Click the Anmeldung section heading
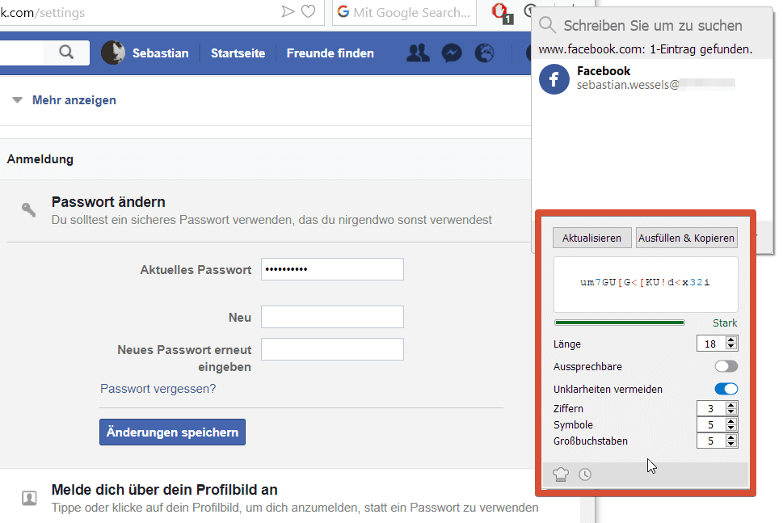This screenshot has width=783, height=523. coord(40,159)
